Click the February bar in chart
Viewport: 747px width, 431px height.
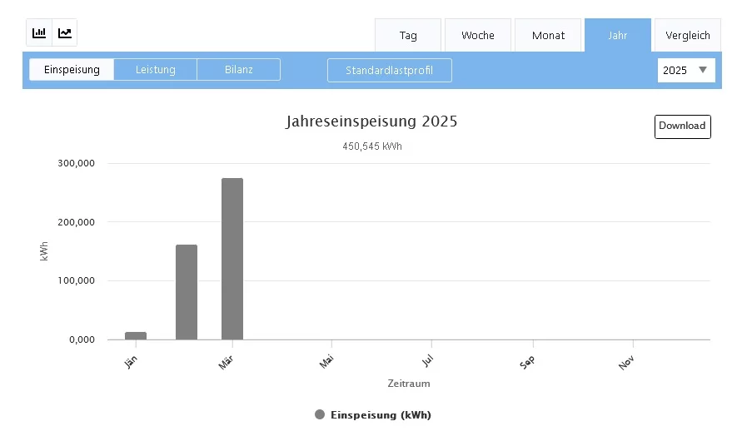pos(187,292)
